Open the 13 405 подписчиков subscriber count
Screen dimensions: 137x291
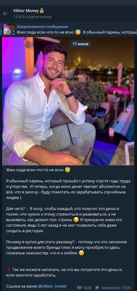[x=32, y=17]
